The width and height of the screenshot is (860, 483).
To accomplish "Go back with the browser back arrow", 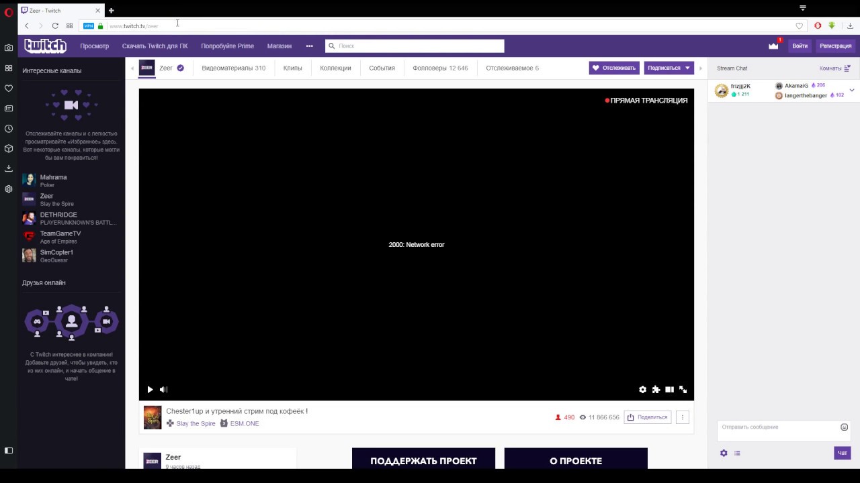I will pos(27,25).
